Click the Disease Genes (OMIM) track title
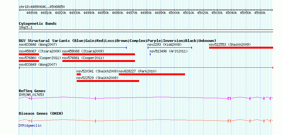 pos(41,113)
